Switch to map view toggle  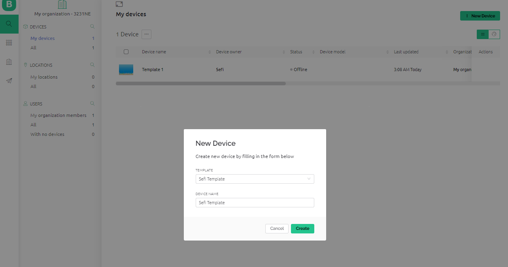(494, 34)
